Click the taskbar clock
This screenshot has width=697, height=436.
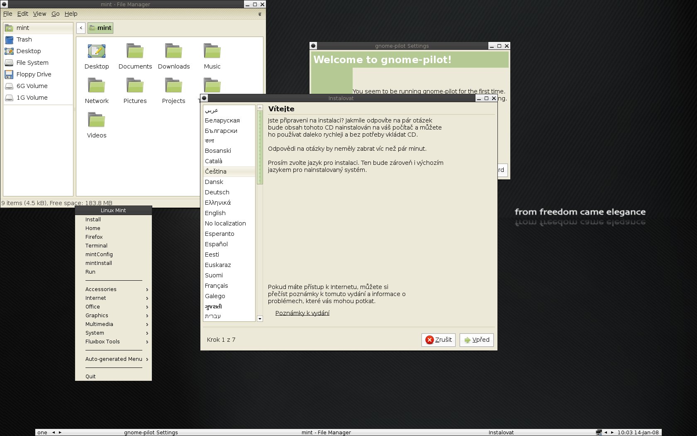click(x=638, y=432)
